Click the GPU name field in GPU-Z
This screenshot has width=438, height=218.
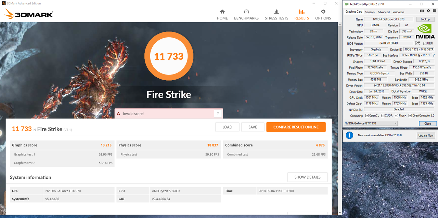(x=389, y=19)
